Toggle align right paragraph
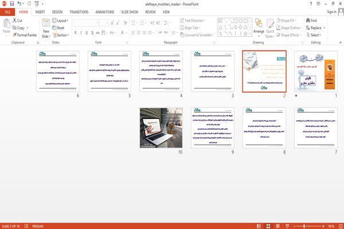Viewport: 344px width, 229px height. [144, 33]
